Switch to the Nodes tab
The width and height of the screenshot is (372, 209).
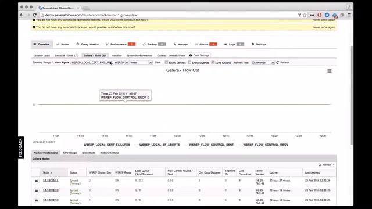(63, 44)
